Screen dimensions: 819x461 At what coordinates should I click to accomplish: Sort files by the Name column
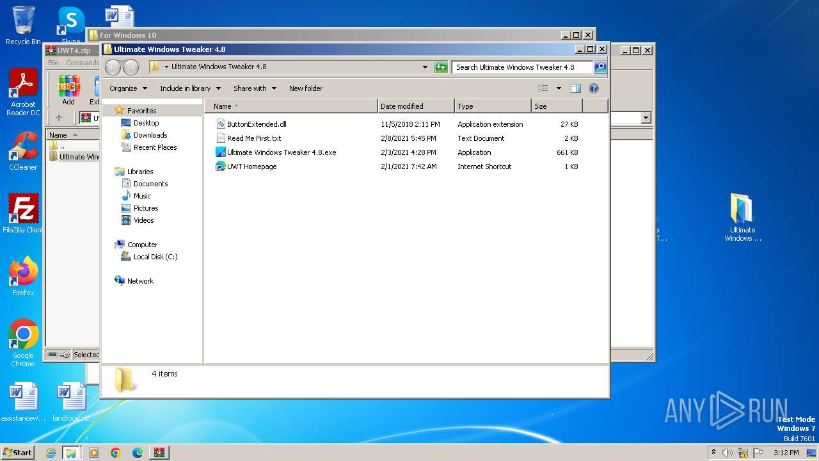(x=291, y=106)
